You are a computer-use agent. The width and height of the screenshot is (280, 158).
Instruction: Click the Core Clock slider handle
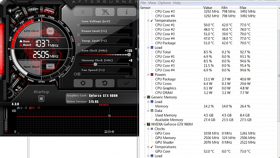click(x=129, y=55)
